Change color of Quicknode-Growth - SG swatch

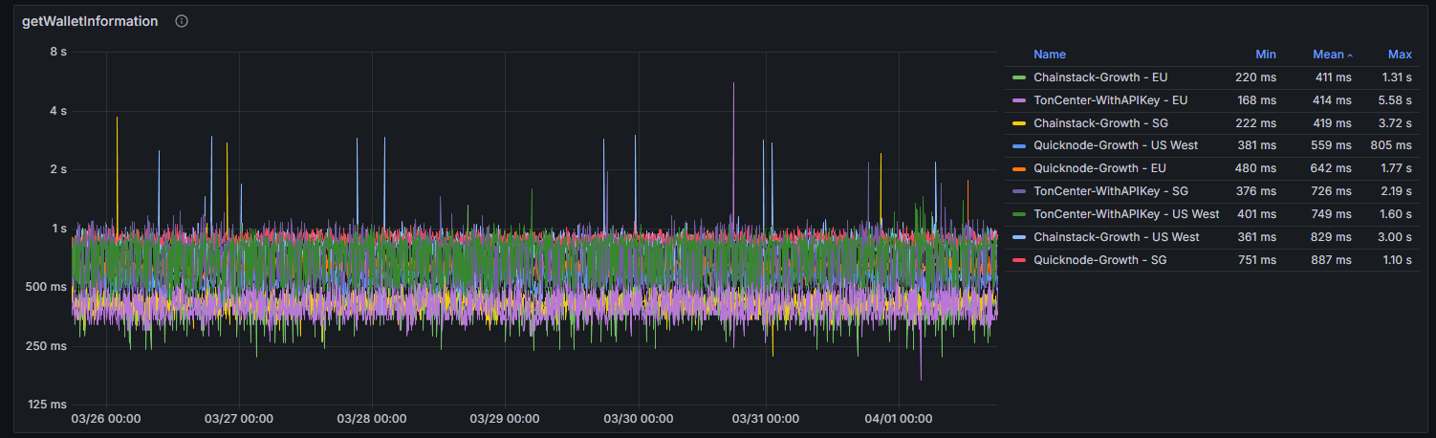click(x=1019, y=260)
